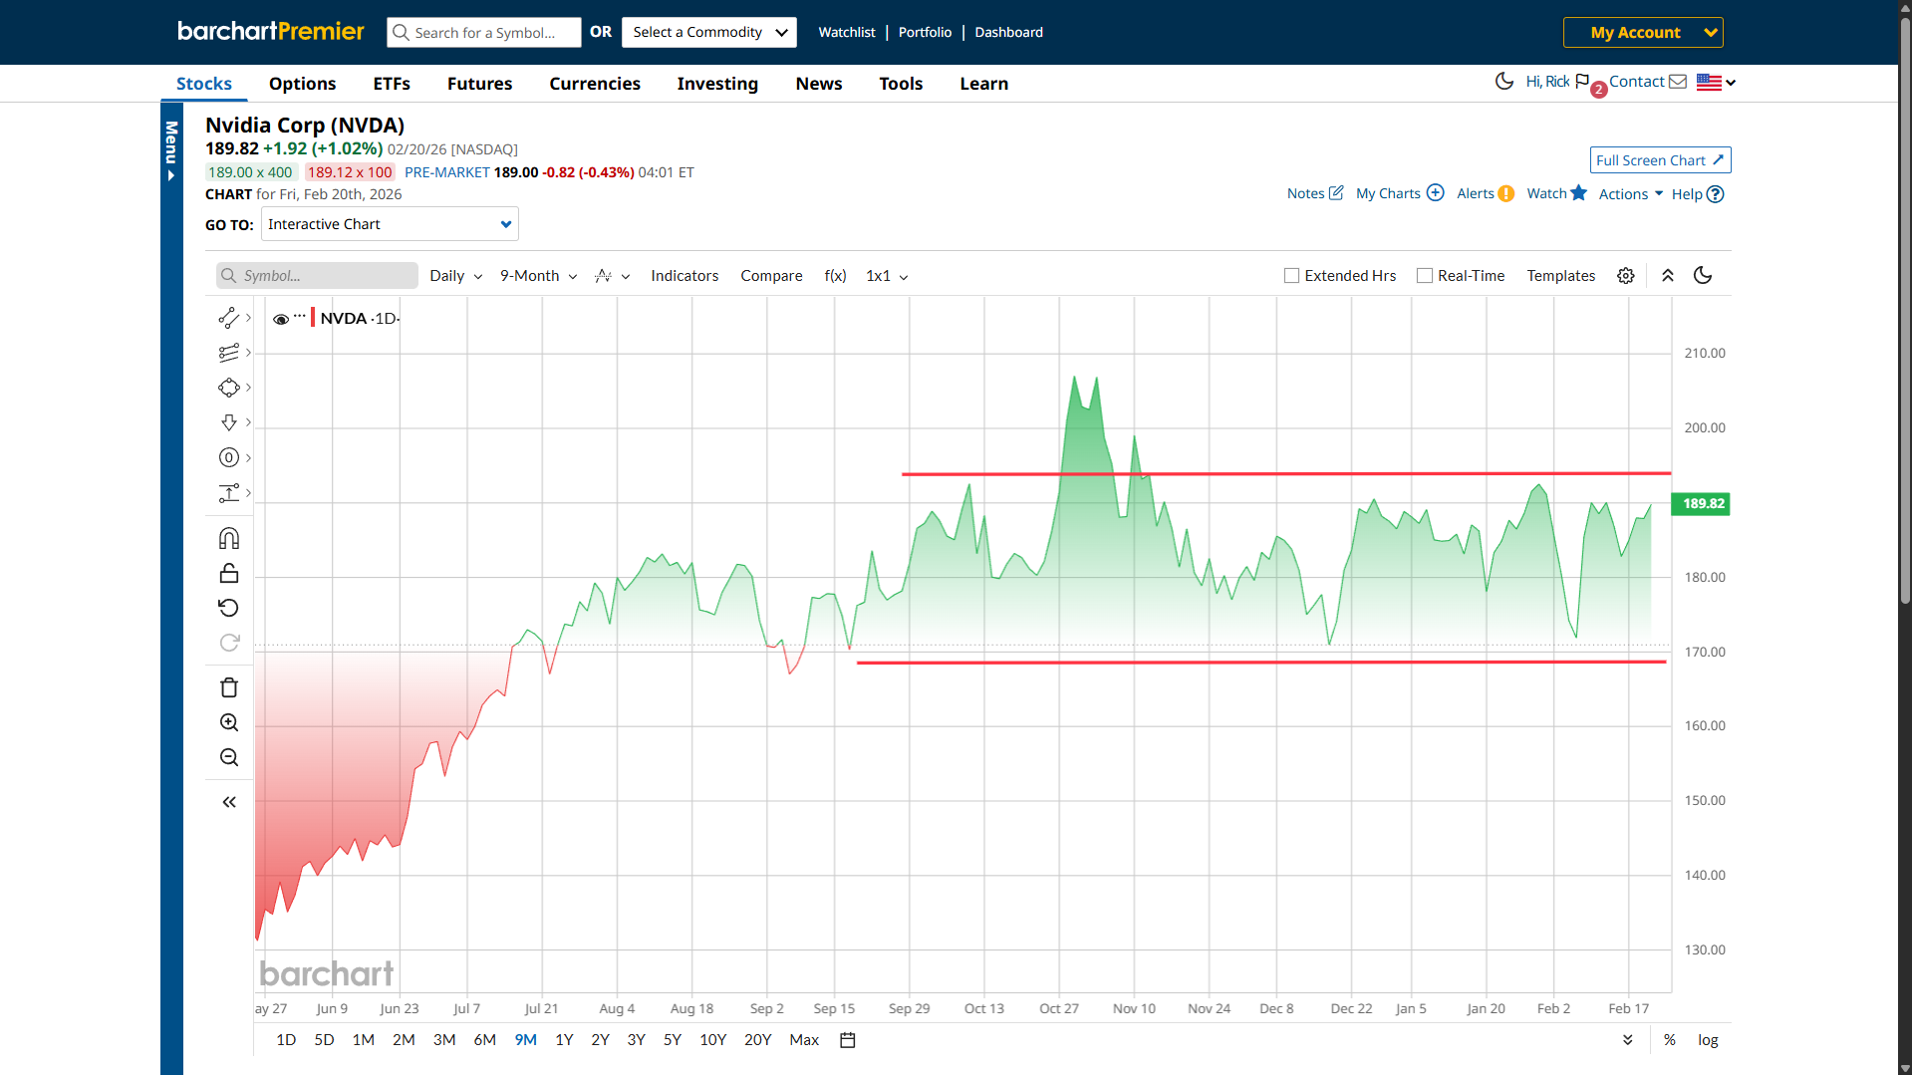
Task: Click the Full Screen Chart button
Action: pyautogui.click(x=1659, y=160)
